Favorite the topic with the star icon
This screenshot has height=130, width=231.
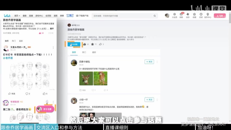click(92, 44)
